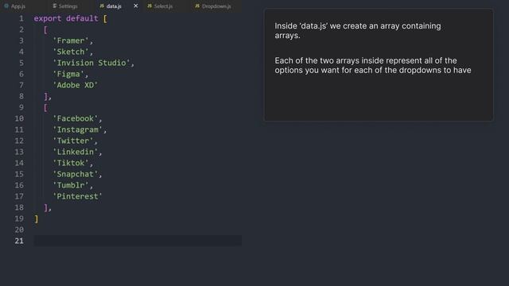Click the opening bracket on line 9
This screenshot has width=509, height=286.
45,108
